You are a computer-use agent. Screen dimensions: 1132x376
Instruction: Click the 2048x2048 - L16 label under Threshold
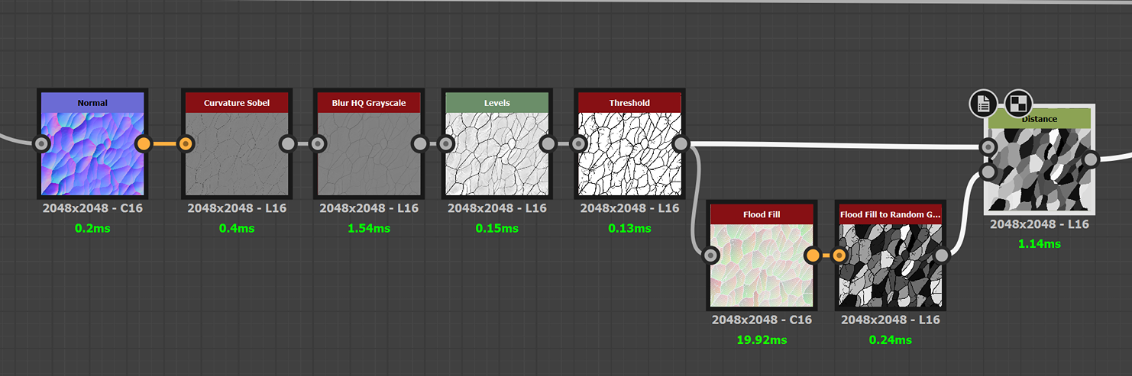629,208
